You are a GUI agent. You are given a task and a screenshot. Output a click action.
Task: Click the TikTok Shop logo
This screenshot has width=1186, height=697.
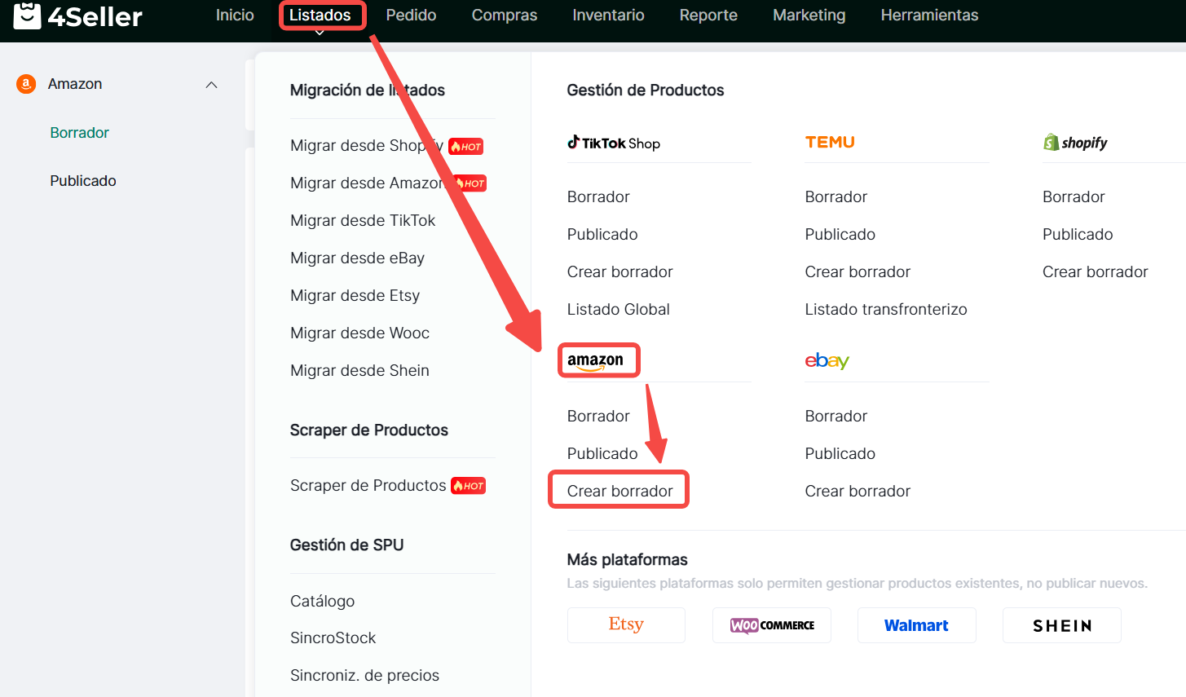pyautogui.click(x=614, y=143)
